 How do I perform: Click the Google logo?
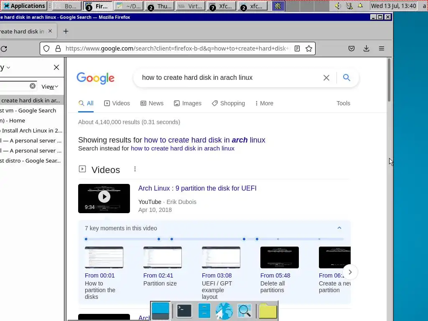pyautogui.click(x=96, y=78)
